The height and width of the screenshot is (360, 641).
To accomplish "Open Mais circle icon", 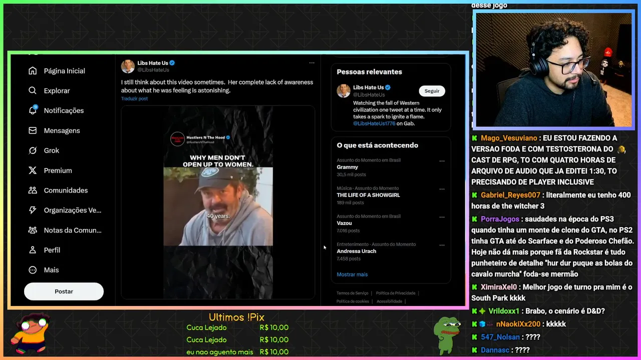I will [x=33, y=270].
